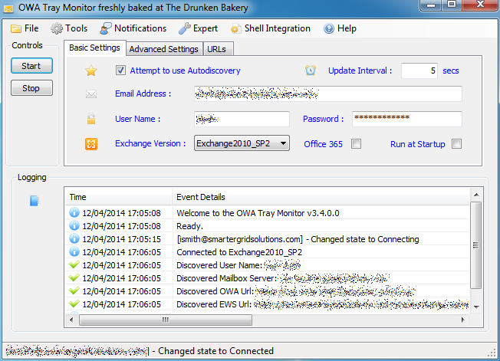
Task: Open the Shell Integration menu
Action: (x=271, y=28)
